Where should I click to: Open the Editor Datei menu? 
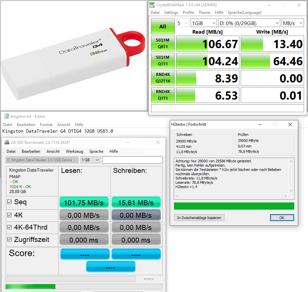point(8,125)
